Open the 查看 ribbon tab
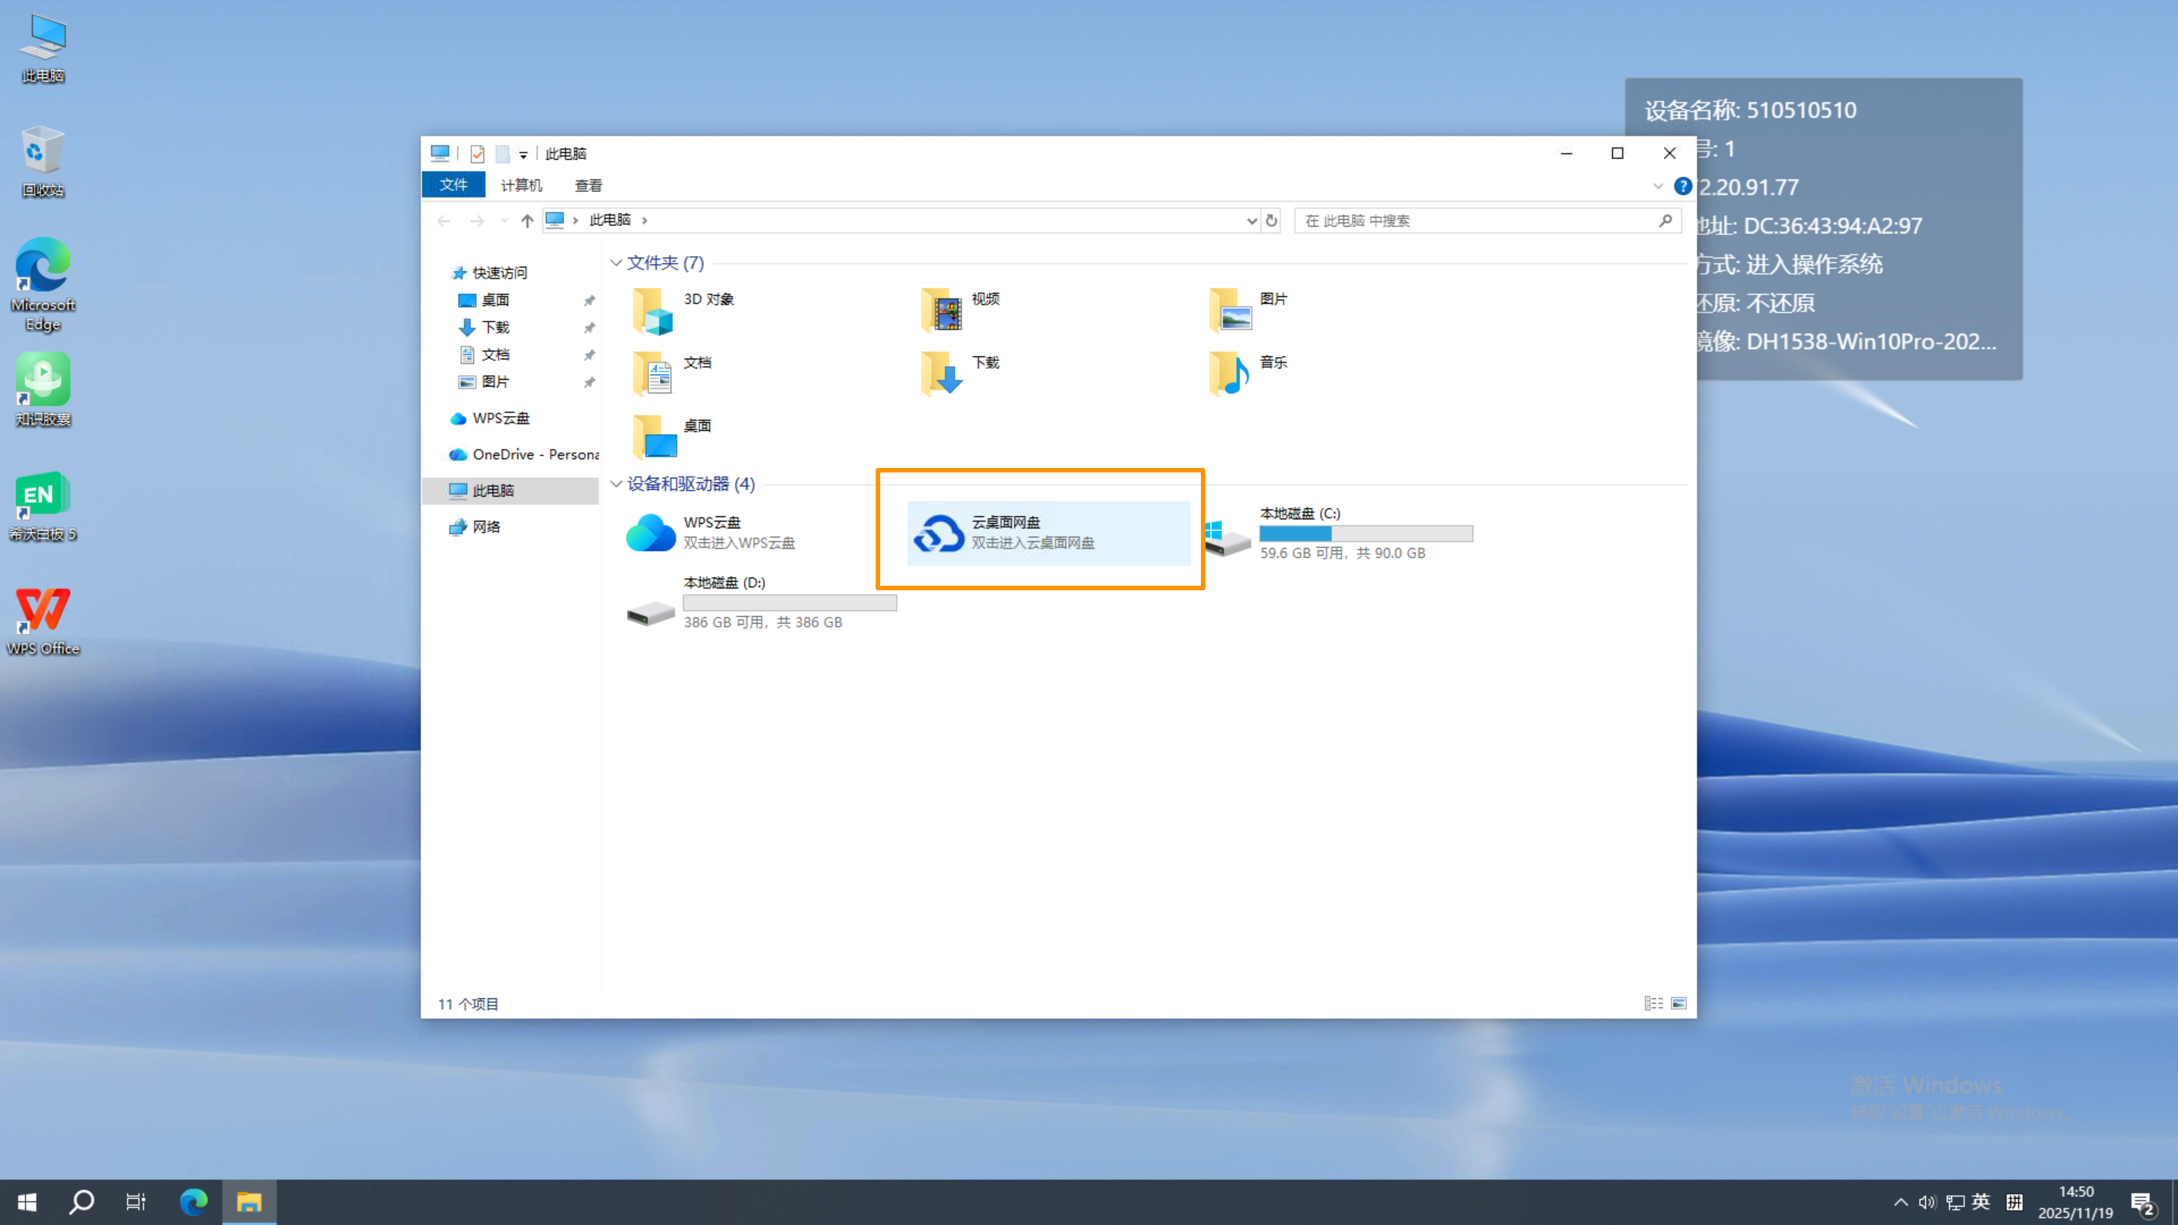This screenshot has width=2178, height=1225. pos(588,185)
